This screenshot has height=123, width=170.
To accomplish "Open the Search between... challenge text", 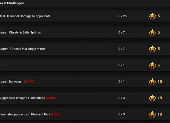I will click(x=12, y=82).
